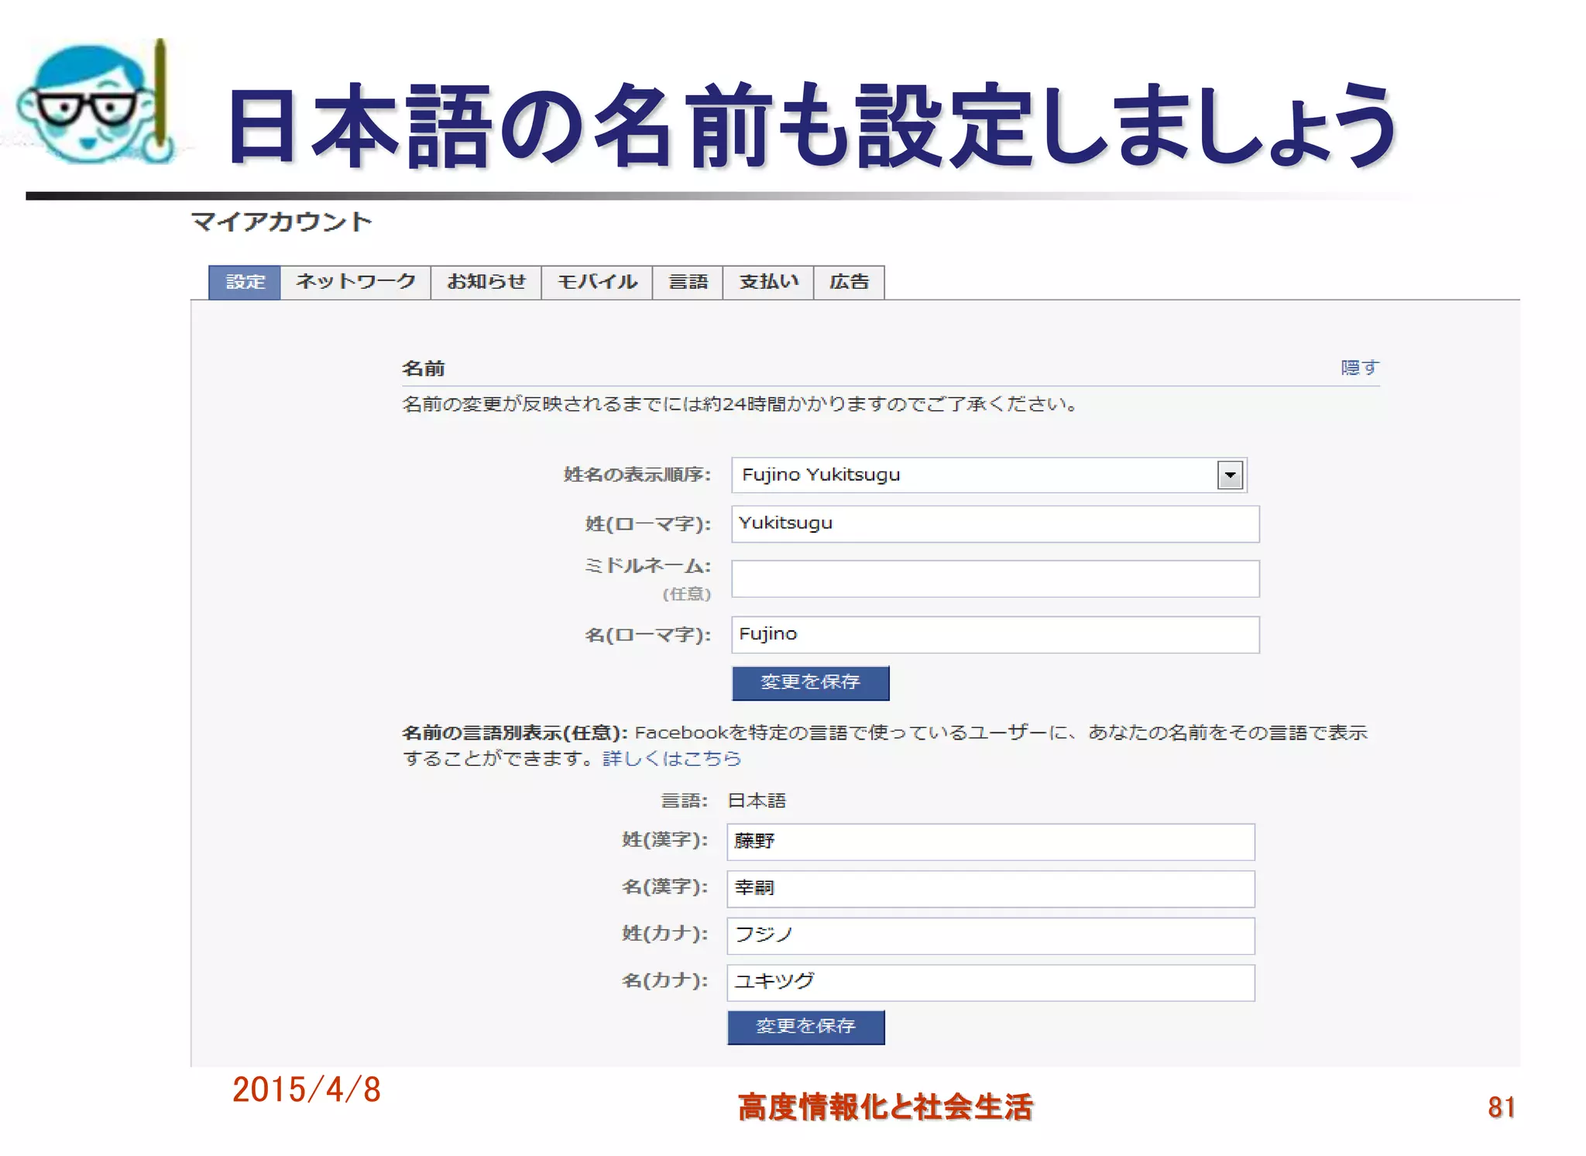Image resolution: width=1586 pixels, height=1156 pixels.
Task: Click the 姓名の表示順序 label
Action: pos(637,475)
